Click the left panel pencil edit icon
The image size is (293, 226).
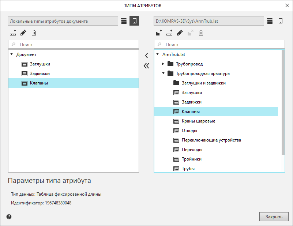click(x=23, y=33)
